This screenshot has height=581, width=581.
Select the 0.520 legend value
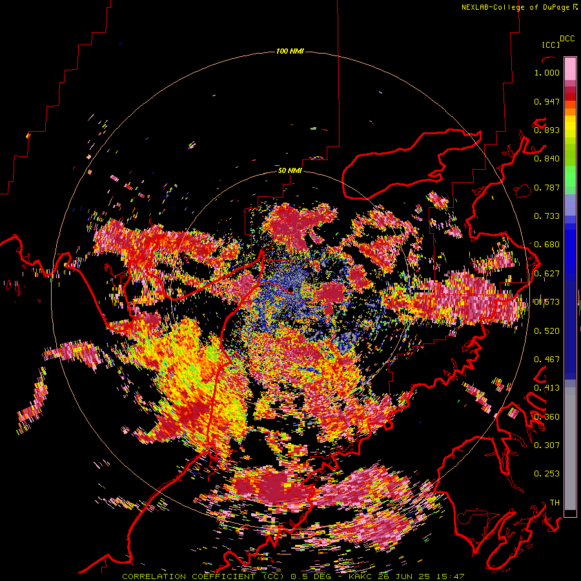point(547,331)
